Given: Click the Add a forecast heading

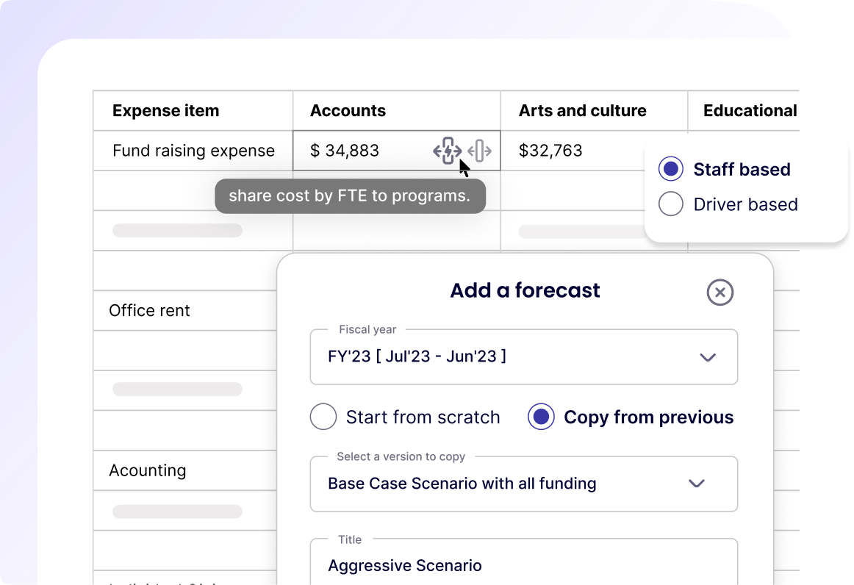Looking at the screenshot, I should [525, 290].
